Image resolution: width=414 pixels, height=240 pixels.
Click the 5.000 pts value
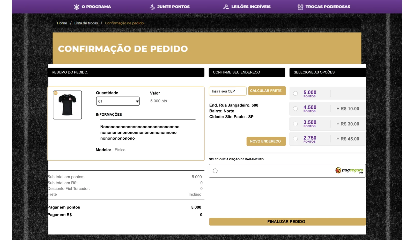point(158,101)
